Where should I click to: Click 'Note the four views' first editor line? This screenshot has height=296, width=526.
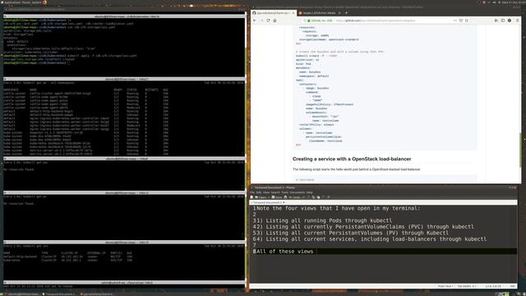coord(339,208)
